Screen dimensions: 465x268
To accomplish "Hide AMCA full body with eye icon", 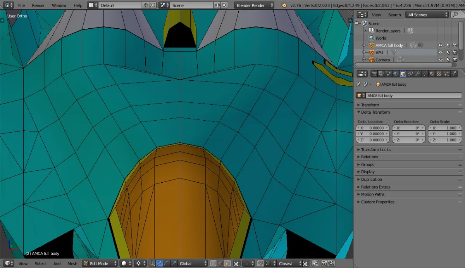I will tap(441, 45).
